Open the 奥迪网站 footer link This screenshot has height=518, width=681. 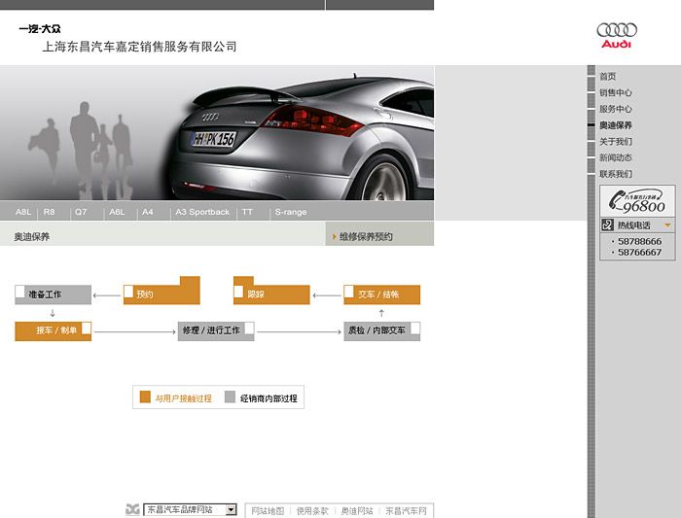(357, 511)
